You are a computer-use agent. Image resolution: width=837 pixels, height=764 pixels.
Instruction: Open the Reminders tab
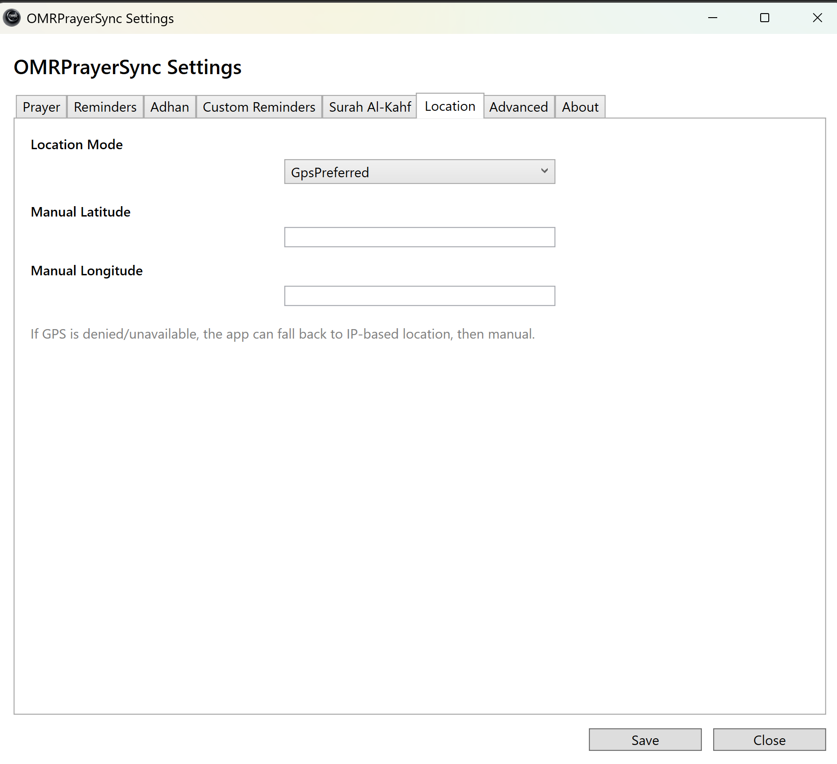point(105,107)
